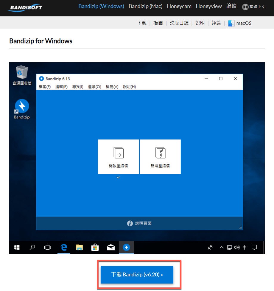Open Microsoft Store from the taskbar
The height and width of the screenshot is (291, 274).
pyautogui.click(x=95, y=248)
